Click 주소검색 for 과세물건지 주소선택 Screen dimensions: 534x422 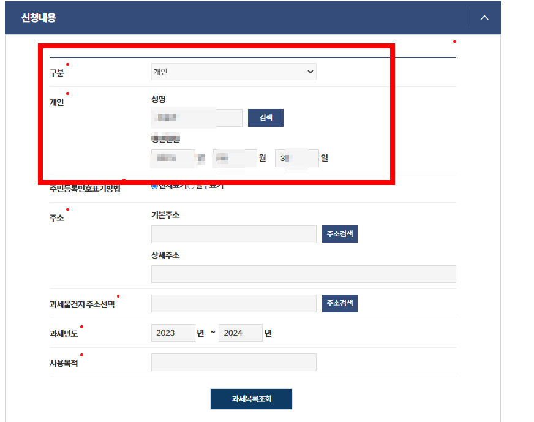coord(340,303)
